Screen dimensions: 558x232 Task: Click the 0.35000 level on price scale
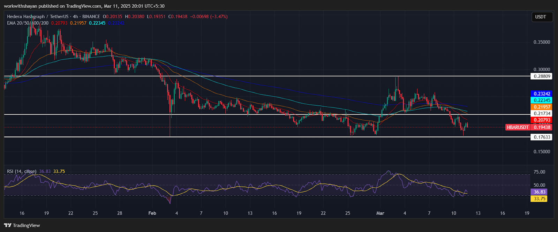click(542, 42)
